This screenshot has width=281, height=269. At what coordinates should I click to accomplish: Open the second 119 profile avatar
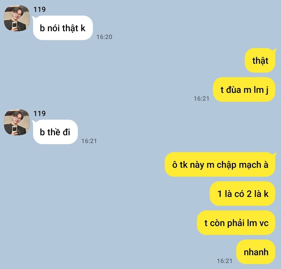pyautogui.click(x=17, y=122)
